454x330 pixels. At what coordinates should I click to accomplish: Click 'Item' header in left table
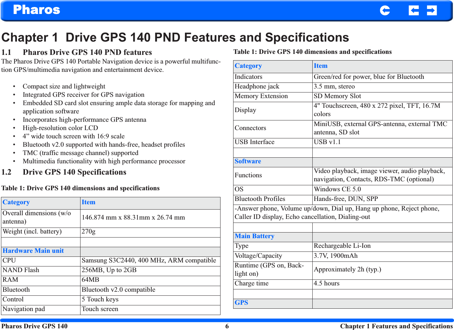[88, 202]
